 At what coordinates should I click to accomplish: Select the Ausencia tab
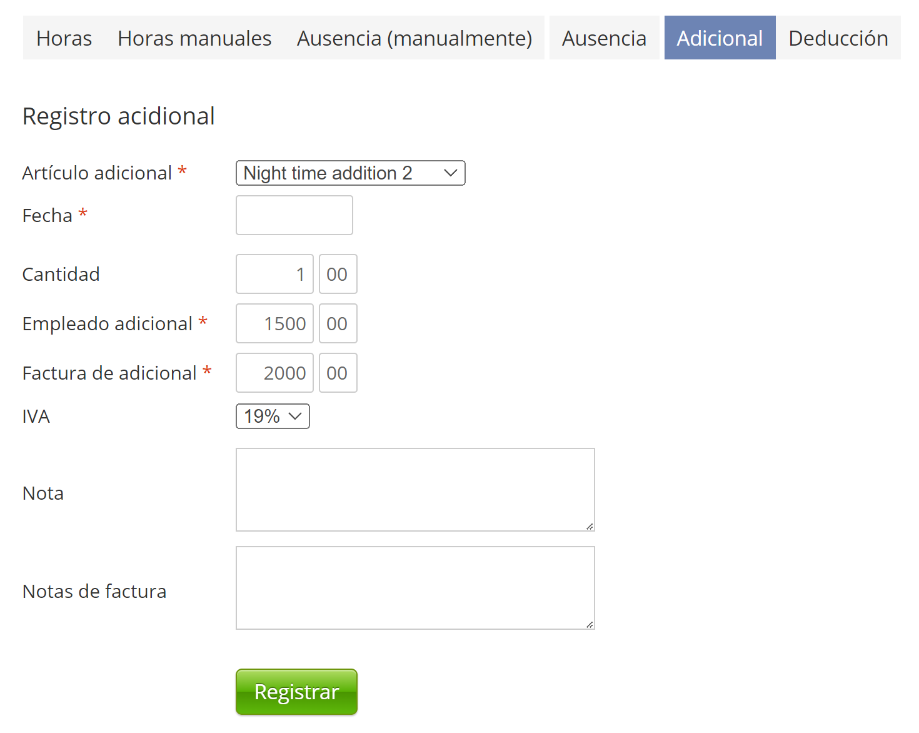[604, 38]
